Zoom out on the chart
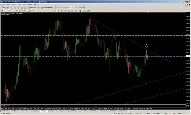This screenshot has height=115, width=191. tap(69, 11)
